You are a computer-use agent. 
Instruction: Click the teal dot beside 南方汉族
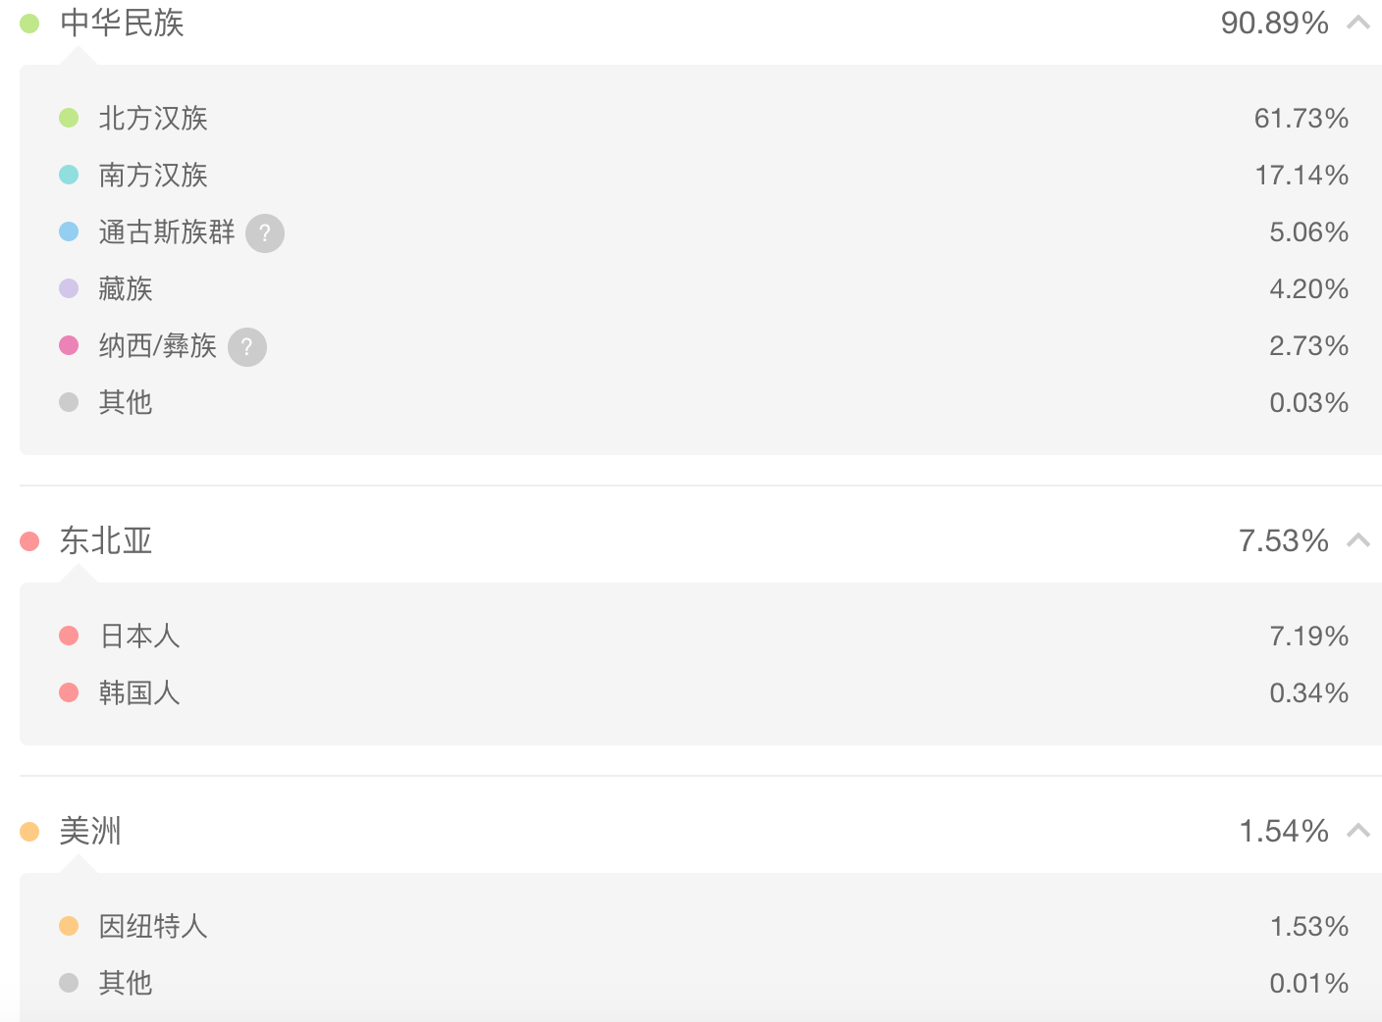click(x=69, y=175)
